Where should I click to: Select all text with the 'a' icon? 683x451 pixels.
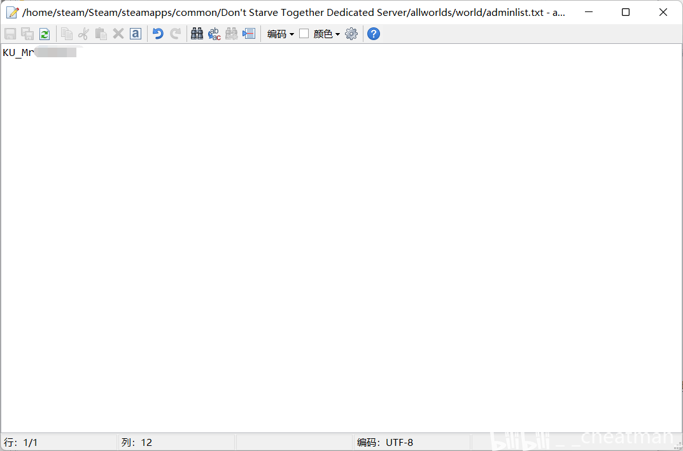(136, 34)
